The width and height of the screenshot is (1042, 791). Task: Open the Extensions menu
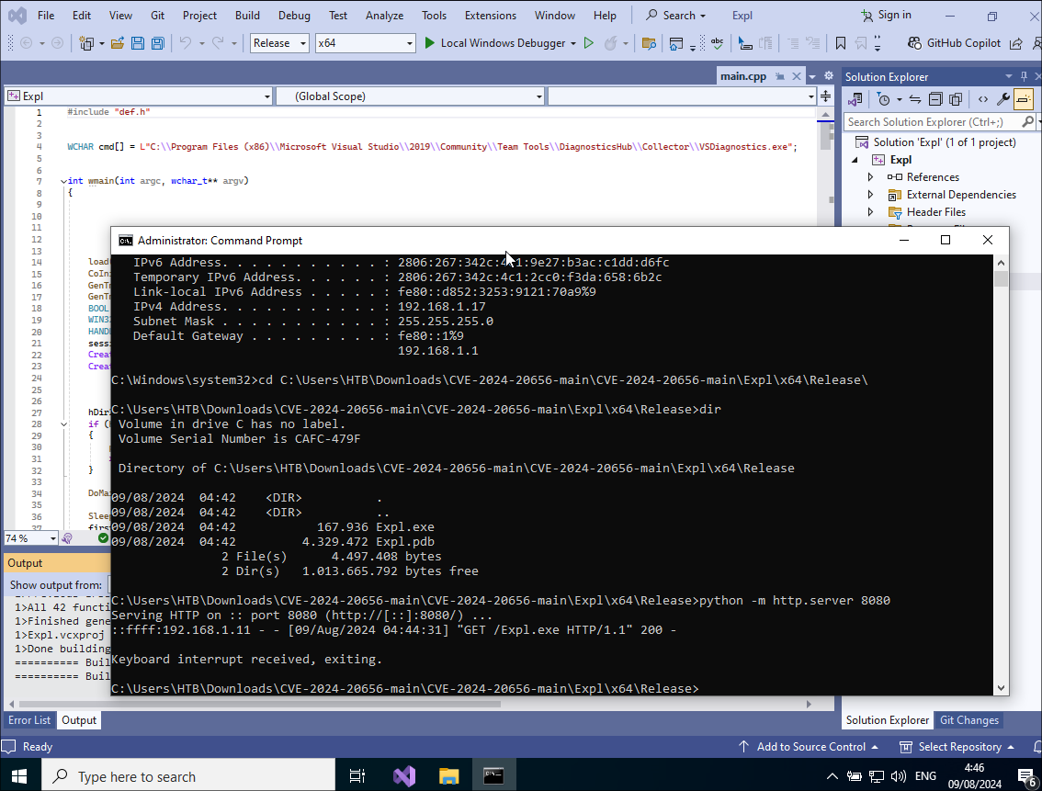click(x=491, y=15)
